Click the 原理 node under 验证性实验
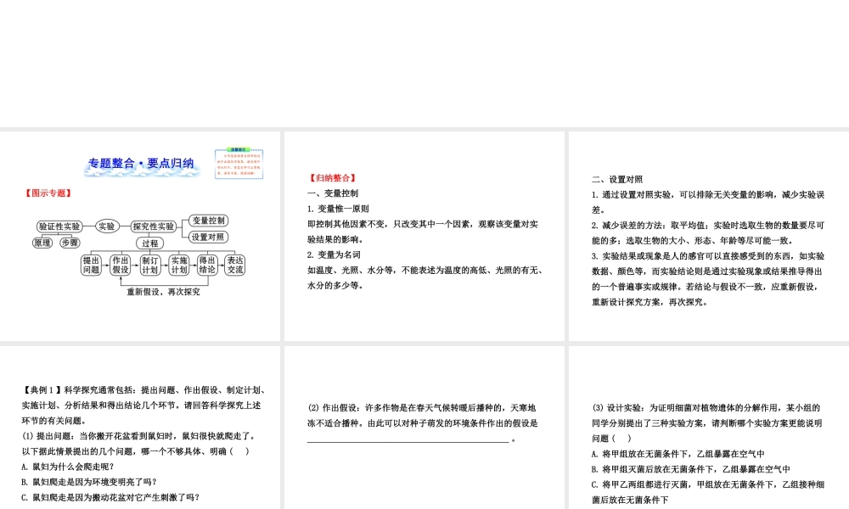 42,243
